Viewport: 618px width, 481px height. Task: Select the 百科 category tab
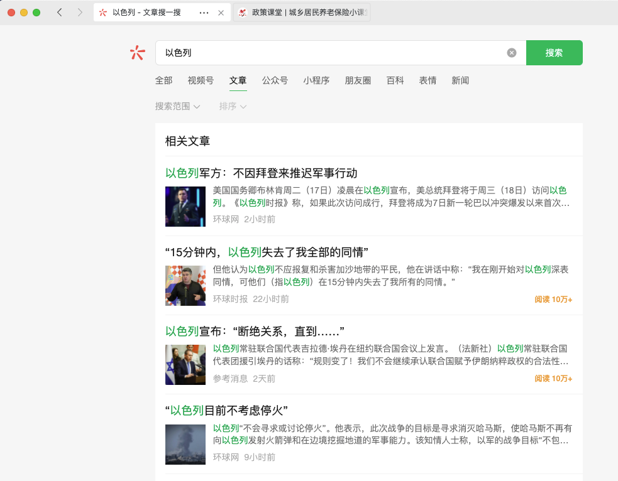(x=395, y=80)
